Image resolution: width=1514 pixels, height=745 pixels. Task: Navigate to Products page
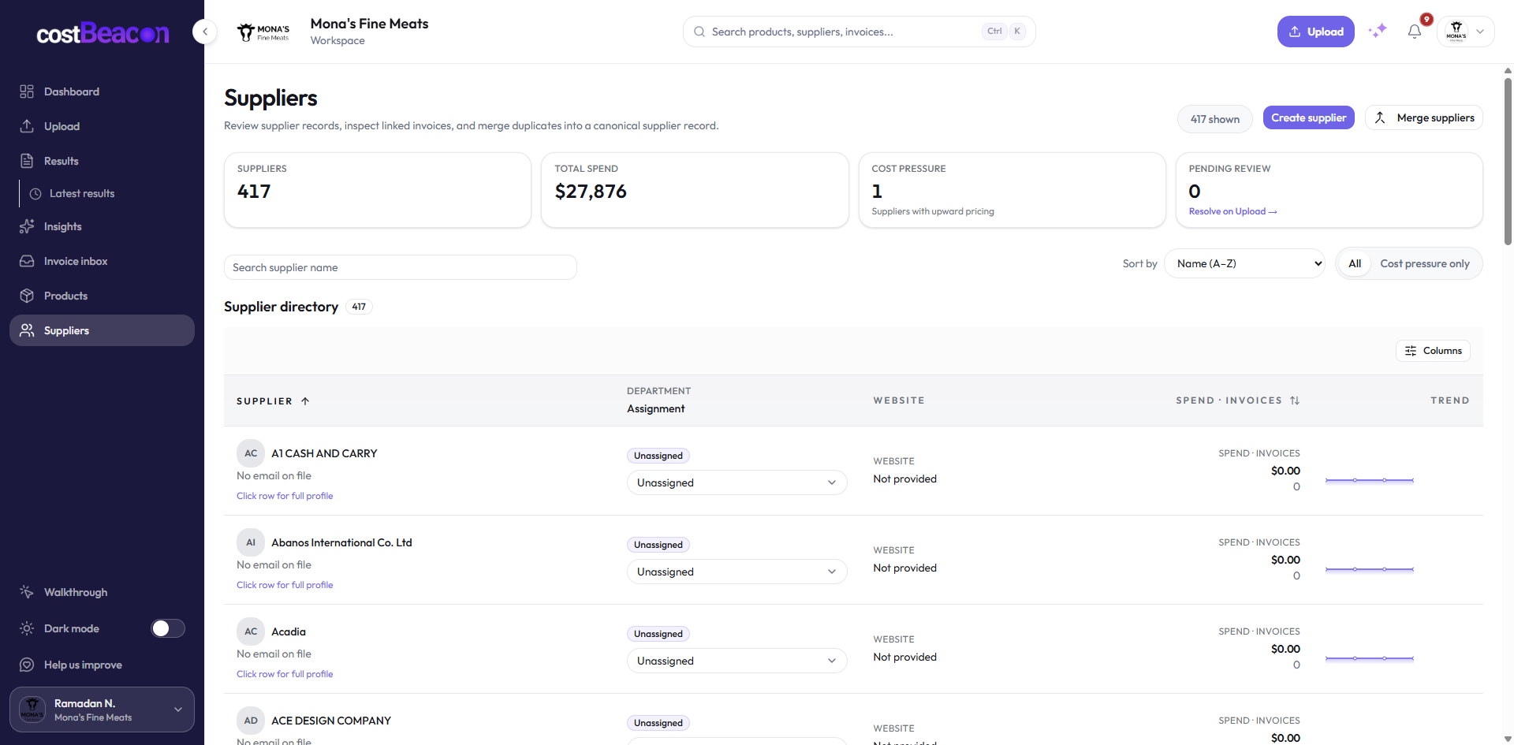[102, 296]
